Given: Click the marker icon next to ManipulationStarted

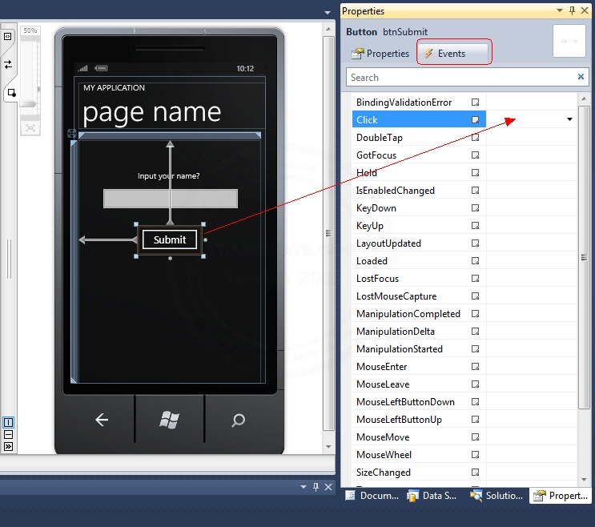Looking at the screenshot, I should pyautogui.click(x=475, y=348).
